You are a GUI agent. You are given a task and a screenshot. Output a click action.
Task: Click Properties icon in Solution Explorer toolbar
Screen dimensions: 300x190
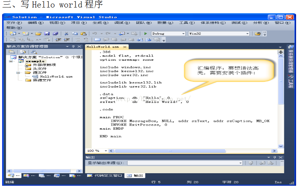12,52
